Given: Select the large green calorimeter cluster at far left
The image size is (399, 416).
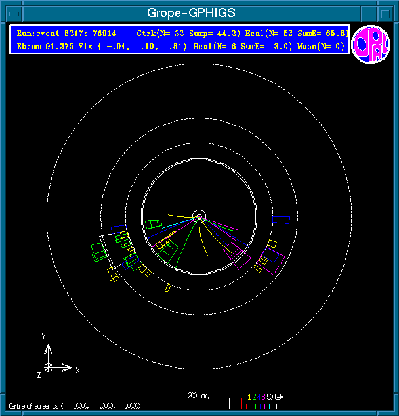Looking at the screenshot, I should point(99,251).
